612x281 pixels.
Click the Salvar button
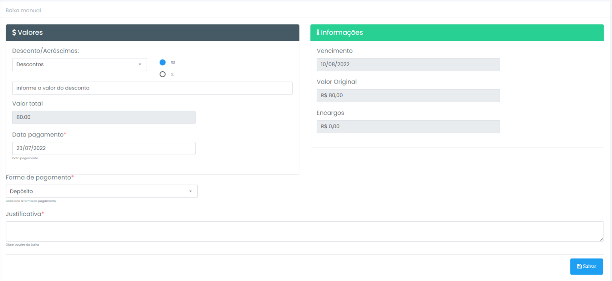(x=586, y=266)
